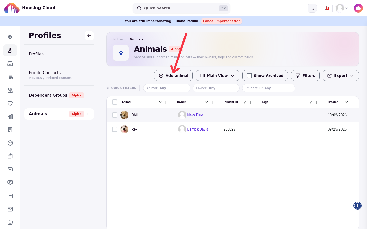
Task: Click the briefcase icon in left sidebar
Action: (10, 222)
